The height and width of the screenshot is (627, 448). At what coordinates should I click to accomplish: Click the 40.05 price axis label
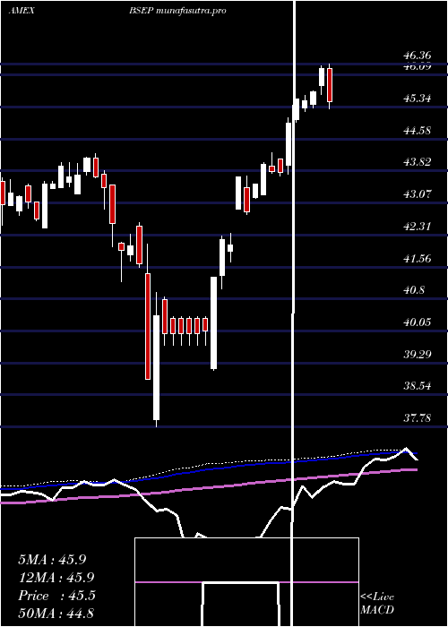[x=417, y=322]
